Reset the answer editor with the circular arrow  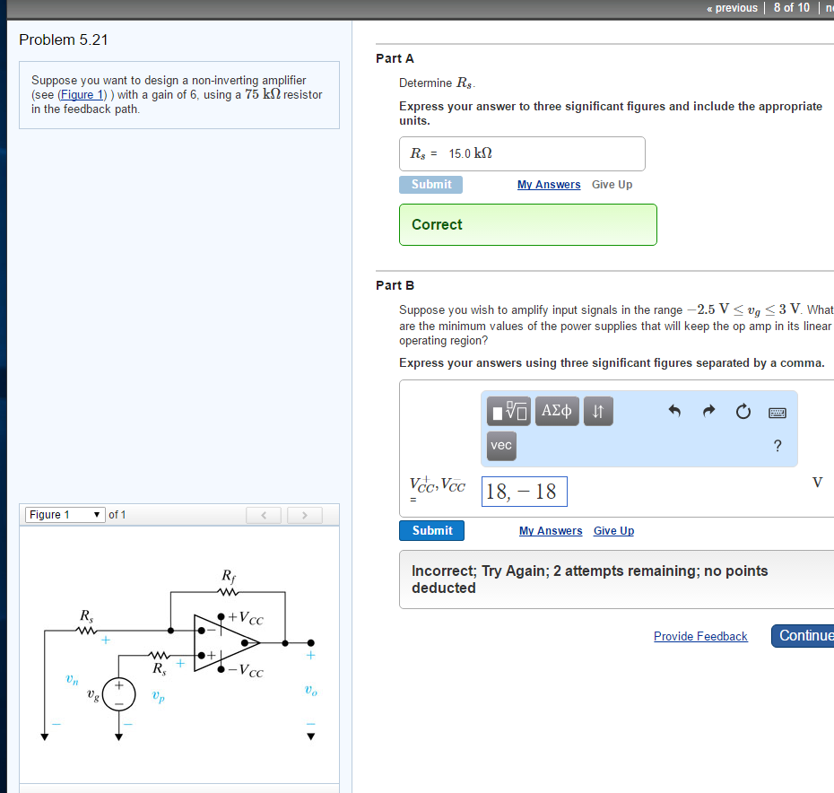743,412
